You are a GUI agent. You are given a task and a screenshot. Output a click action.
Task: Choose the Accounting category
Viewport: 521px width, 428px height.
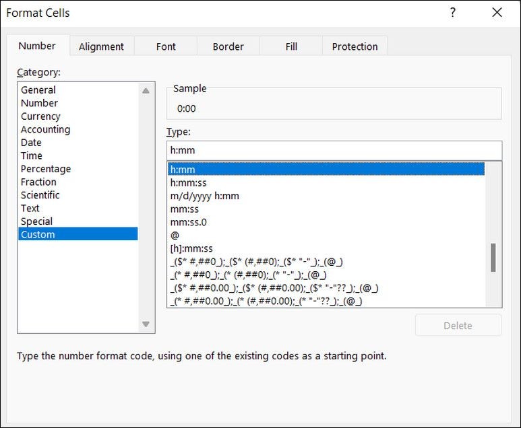(78, 129)
